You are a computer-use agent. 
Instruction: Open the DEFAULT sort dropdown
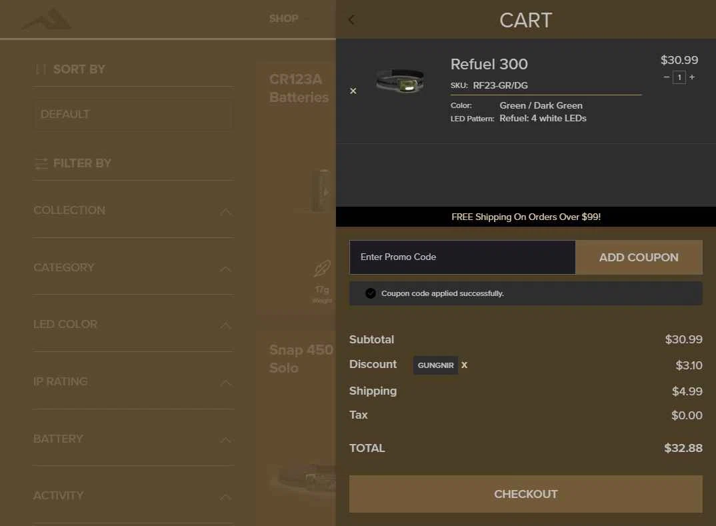click(133, 114)
